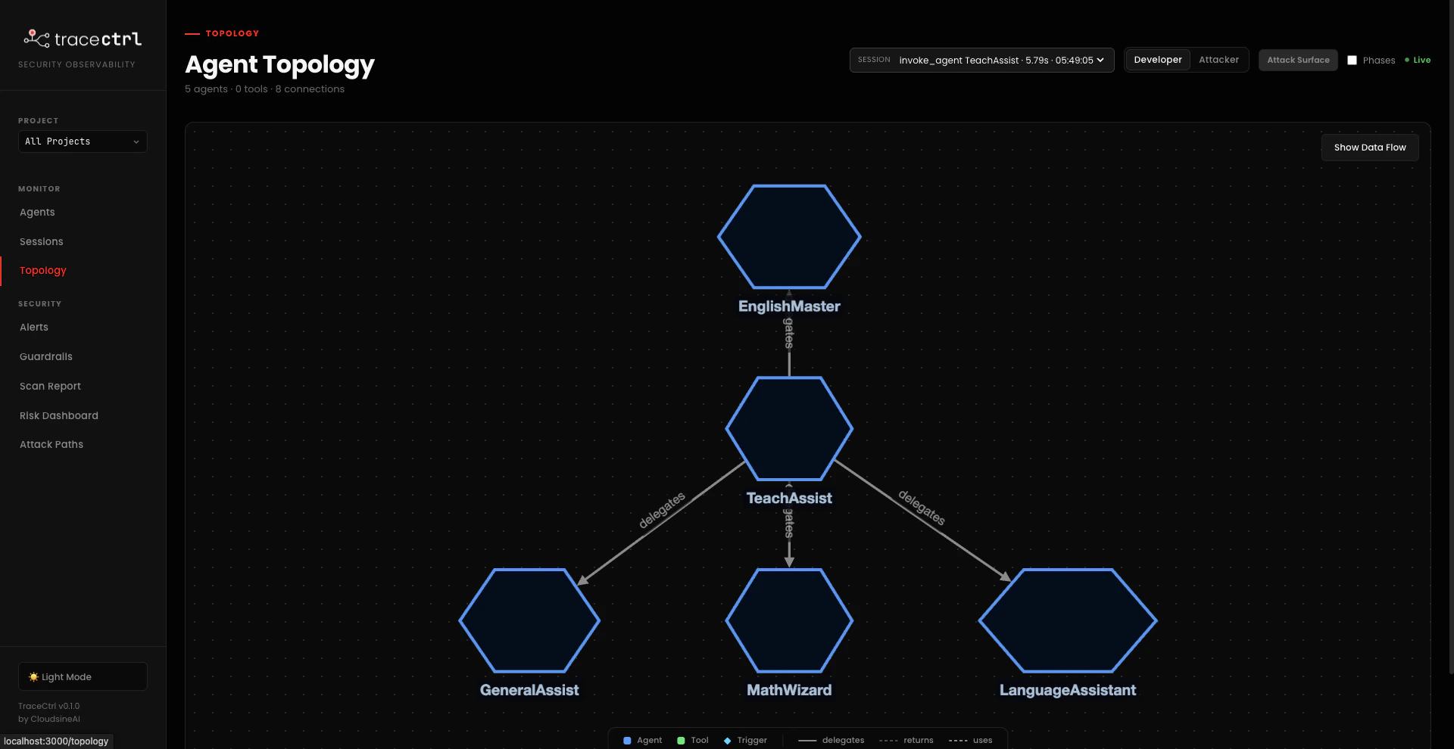Switch to Attacker view
The height and width of the screenshot is (749, 1454).
tap(1218, 60)
